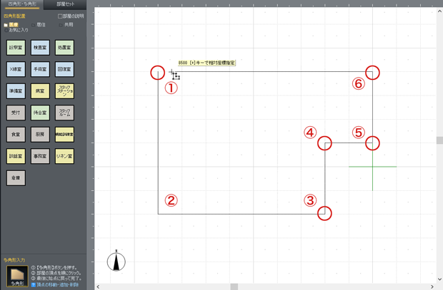Choose the 待合室 room tile

pos(40,113)
